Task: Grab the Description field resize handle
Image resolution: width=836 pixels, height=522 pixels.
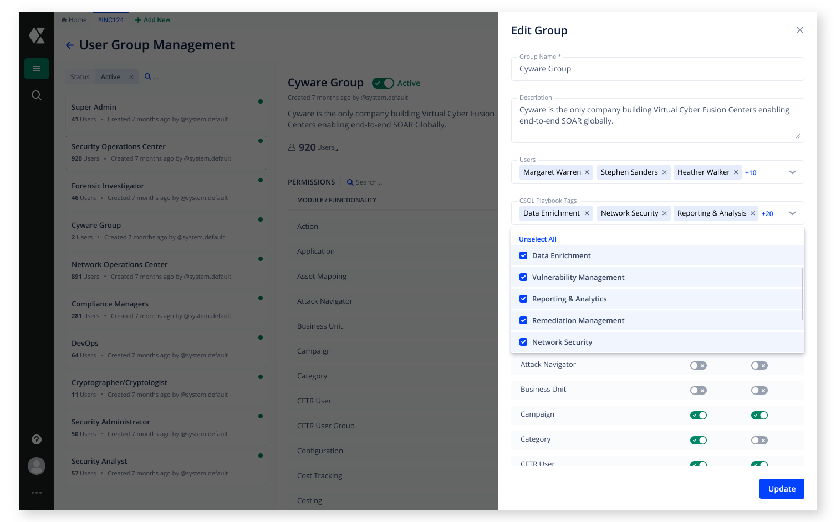Action: pyautogui.click(x=798, y=136)
